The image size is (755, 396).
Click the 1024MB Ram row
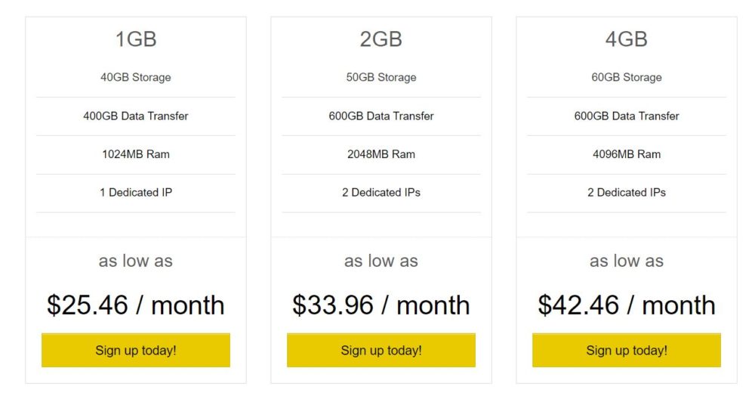click(x=136, y=155)
